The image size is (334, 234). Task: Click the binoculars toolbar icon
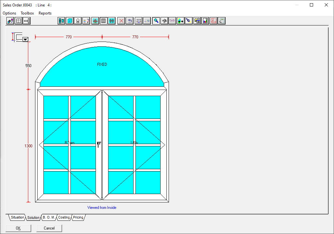point(165,21)
